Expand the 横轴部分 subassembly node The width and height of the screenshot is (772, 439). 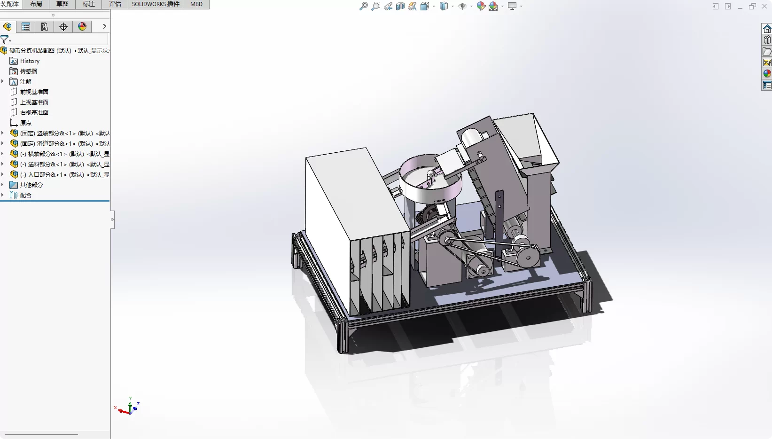tap(2, 154)
